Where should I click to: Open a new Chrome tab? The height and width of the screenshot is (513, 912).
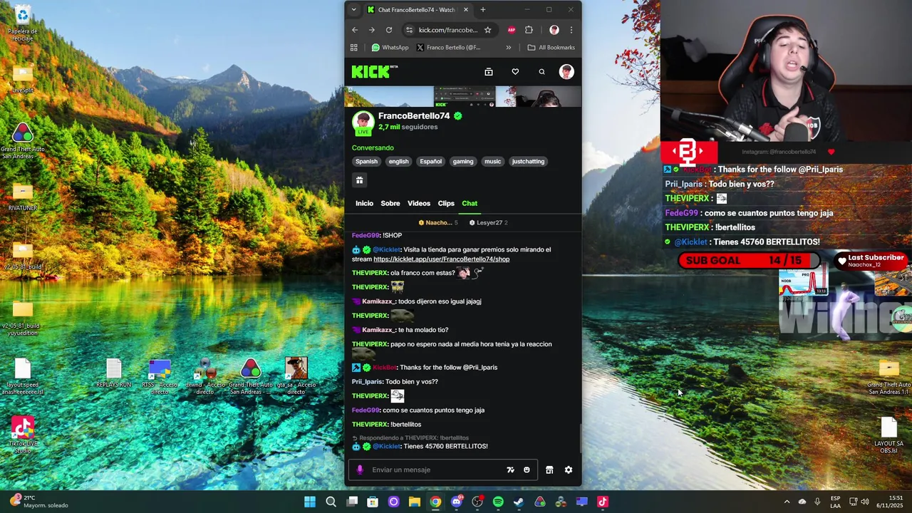pos(483,10)
